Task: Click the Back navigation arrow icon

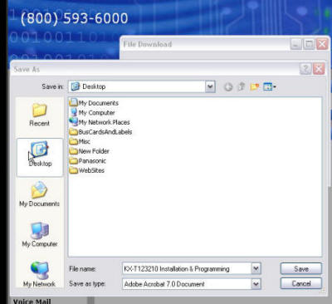Action: [228, 87]
